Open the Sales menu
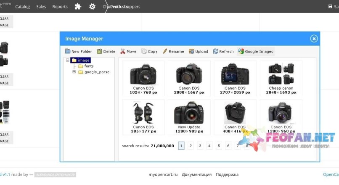Image resolution: width=339 pixels, height=185 pixels. point(41,7)
